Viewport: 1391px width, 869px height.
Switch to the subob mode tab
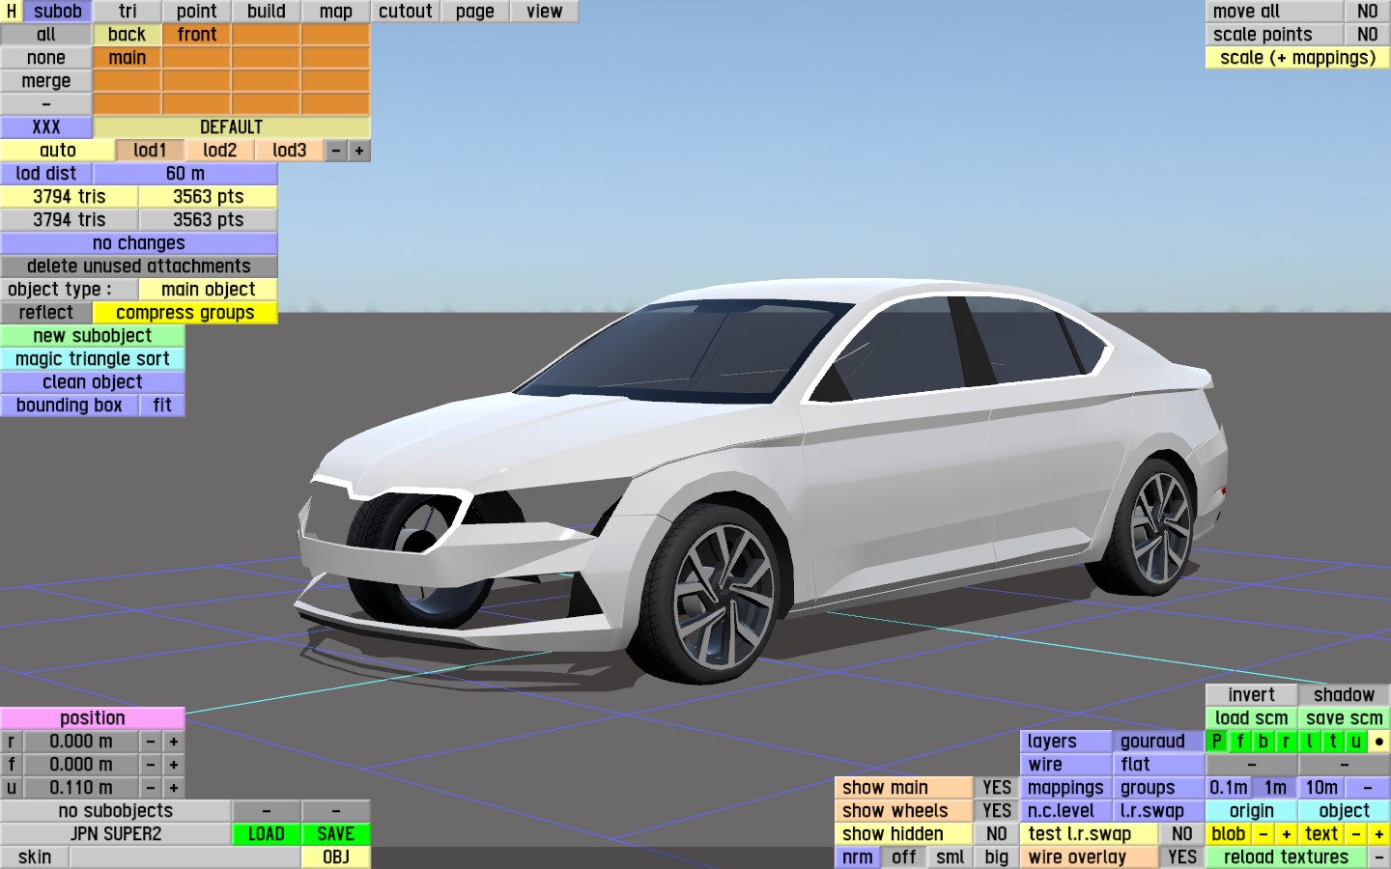[x=58, y=12]
